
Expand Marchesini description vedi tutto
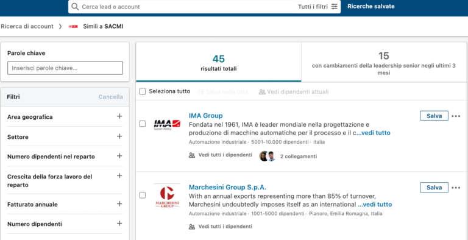click(375, 205)
